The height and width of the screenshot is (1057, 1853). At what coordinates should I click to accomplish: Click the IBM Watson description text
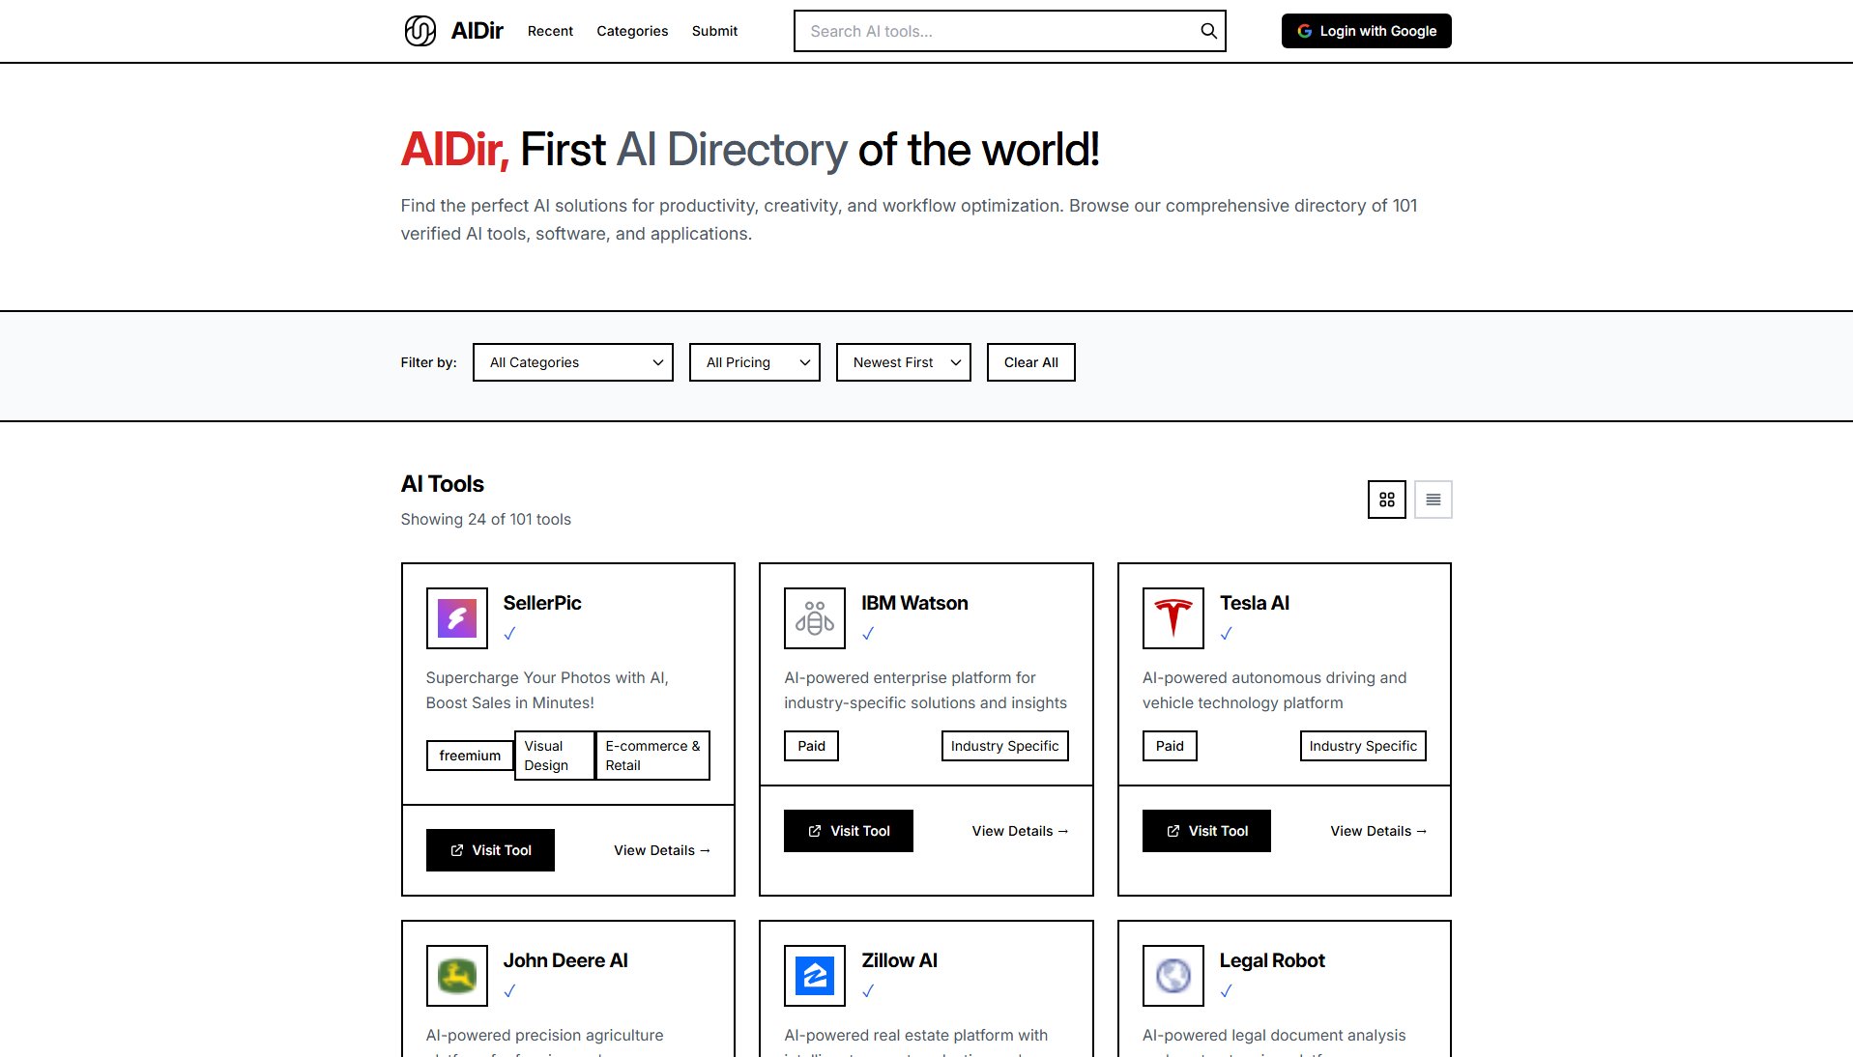point(925,690)
